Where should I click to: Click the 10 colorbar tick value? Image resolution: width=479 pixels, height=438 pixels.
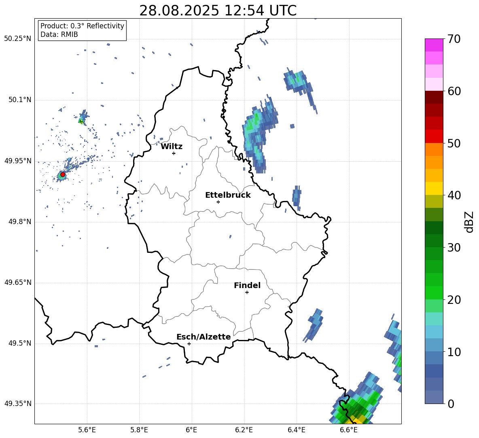pyautogui.click(x=454, y=352)
